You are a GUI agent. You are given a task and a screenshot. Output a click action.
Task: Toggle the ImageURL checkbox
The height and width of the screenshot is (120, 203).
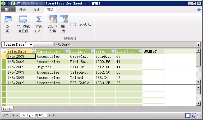coord(72,25)
